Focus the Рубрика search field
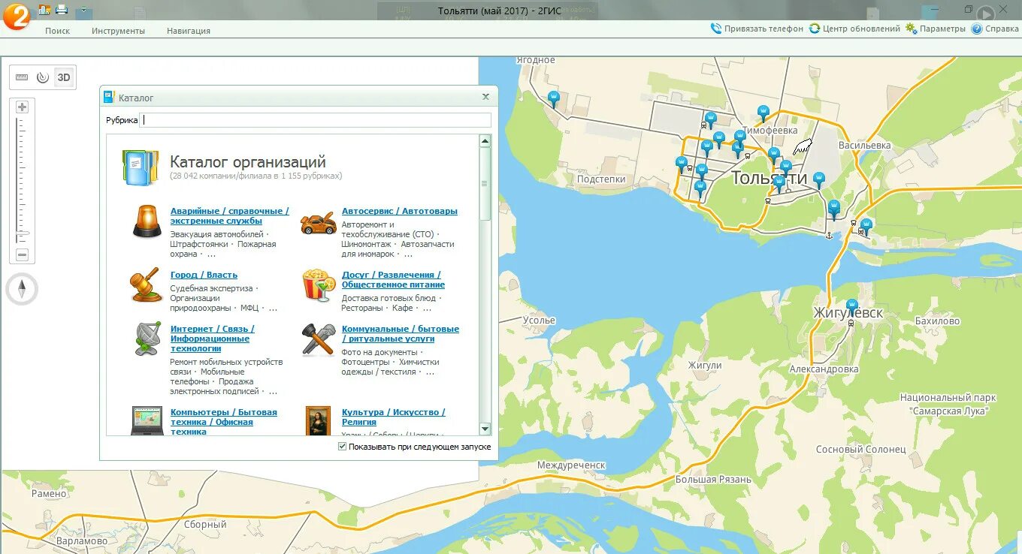The width and height of the screenshot is (1022, 554). (x=316, y=120)
